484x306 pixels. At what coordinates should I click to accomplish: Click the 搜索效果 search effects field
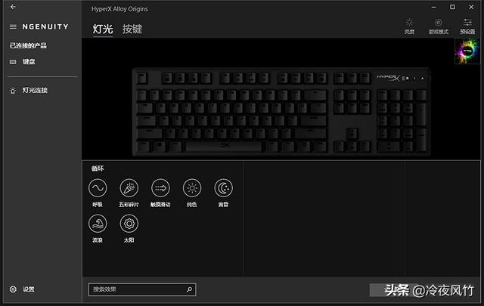pos(142,289)
